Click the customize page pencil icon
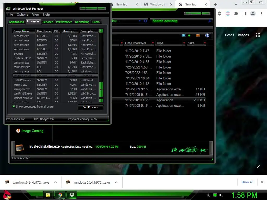The height and width of the screenshot is (200, 267). click(x=258, y=166)
